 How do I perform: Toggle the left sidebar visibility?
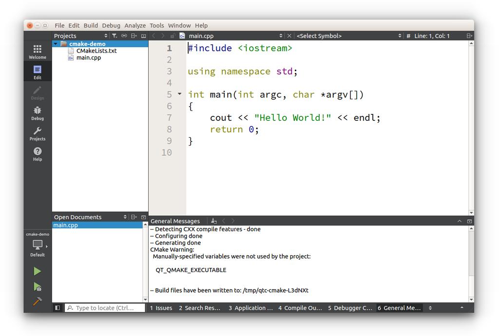(x=58, y=308)
